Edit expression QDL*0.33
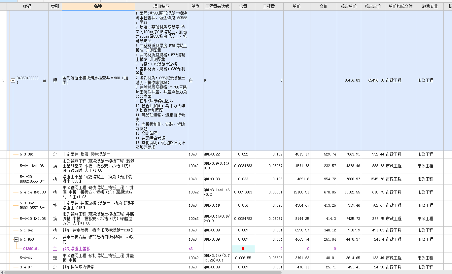The image size is (452, 274). [x=217, y=179]
